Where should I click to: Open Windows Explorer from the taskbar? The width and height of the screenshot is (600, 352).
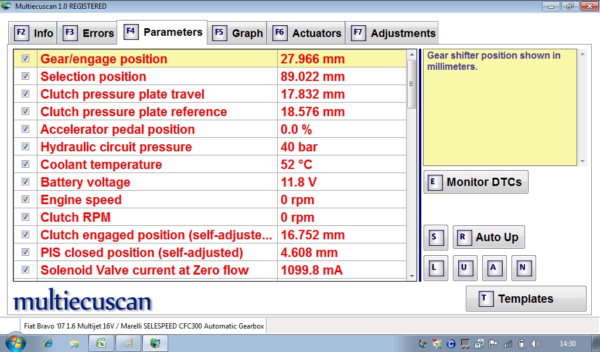coord(74,344)
